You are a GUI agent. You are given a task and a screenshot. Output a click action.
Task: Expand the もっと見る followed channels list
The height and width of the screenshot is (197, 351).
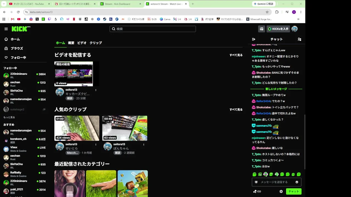click(x=9, y=117)
